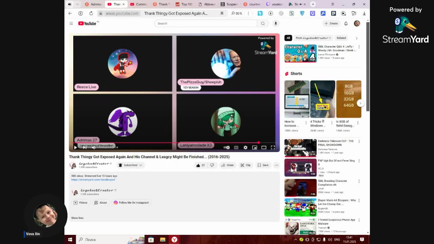Image resolution: width=434 pixels, height=244 pixels.
Task: Open the streamyard.com link in description
Action: click(93, 180)
